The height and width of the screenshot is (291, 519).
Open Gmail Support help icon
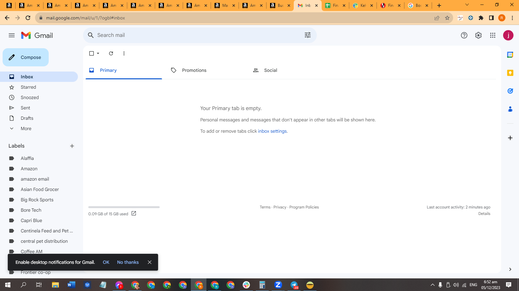pyautogui.click(x=464, y=35)
